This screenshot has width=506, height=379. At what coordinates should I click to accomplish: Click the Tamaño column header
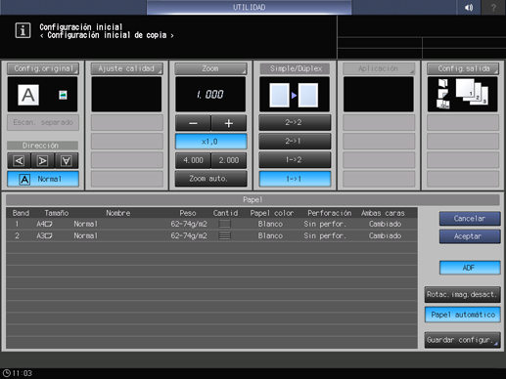click(x=57, y=213)
